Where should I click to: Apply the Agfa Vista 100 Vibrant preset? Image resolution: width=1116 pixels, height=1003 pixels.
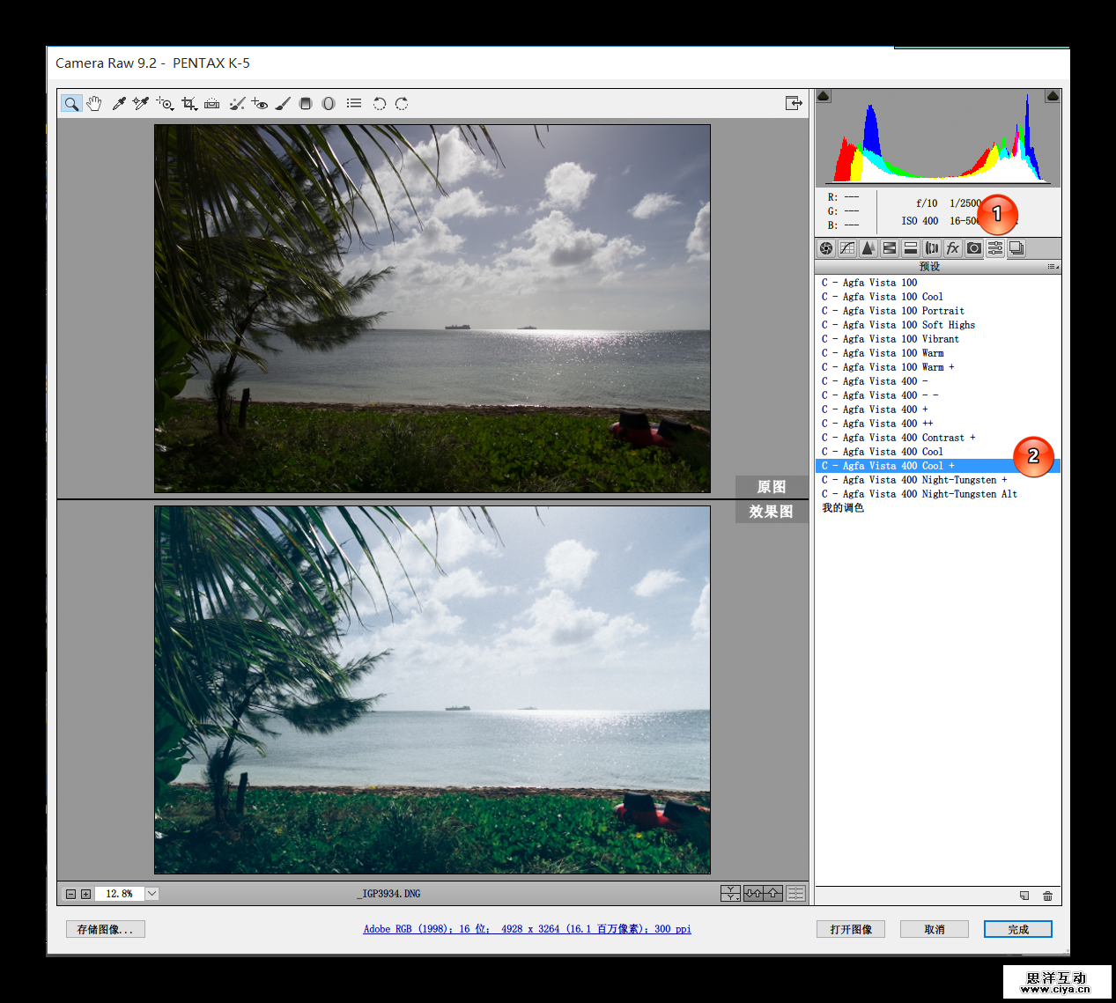click(x=890, y=339)
